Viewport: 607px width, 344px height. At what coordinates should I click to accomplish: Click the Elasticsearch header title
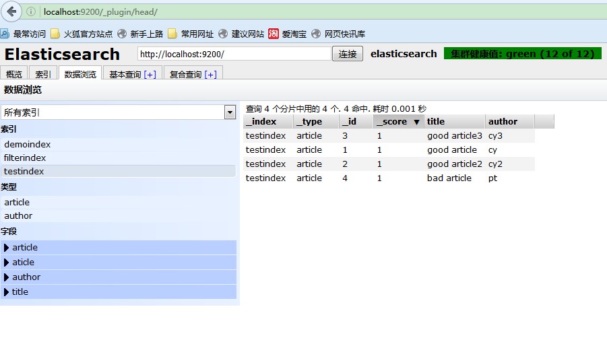click(62, 54)
